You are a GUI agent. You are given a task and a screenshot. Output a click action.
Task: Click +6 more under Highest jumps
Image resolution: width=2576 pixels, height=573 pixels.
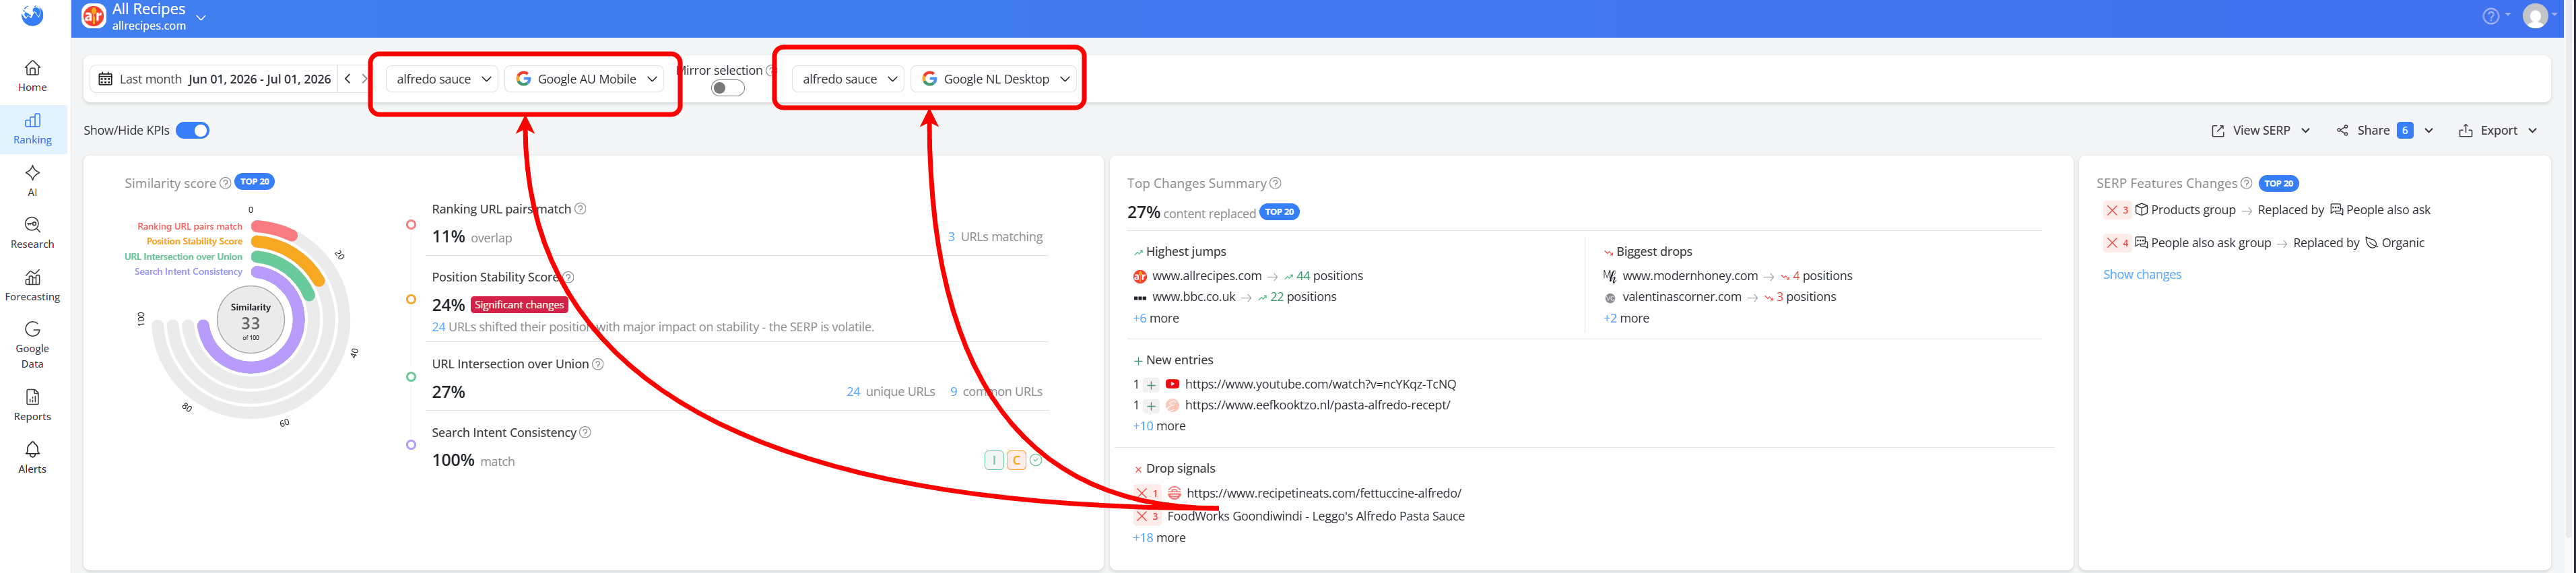(x=1155, y=318)
